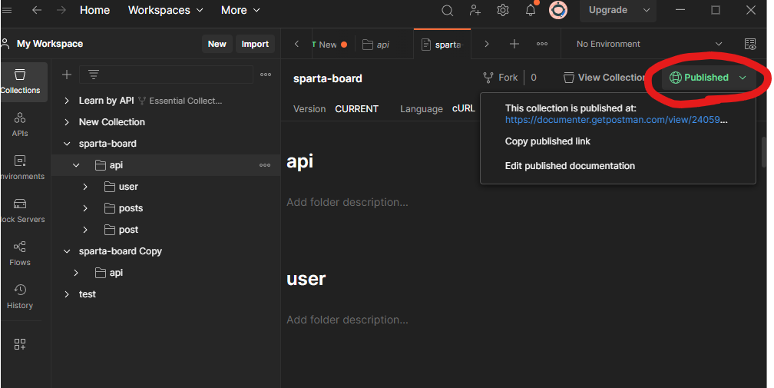
Task: Go to Home
Action: tap(94, 10)
